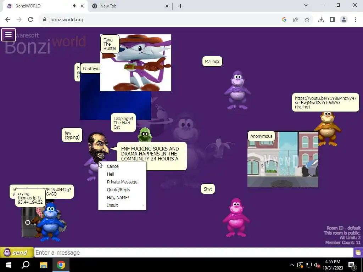Click the send button

(17, 252)
